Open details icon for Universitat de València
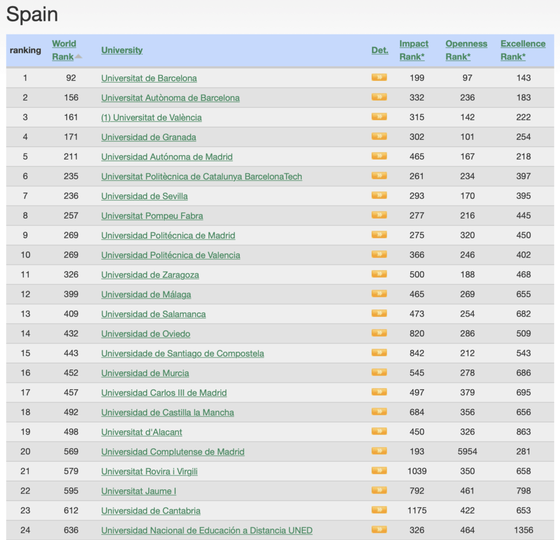560x540 pixels. [x=379, y=117]
